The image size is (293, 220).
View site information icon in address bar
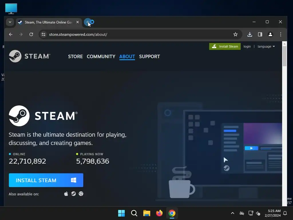click(x=43, y=34)
